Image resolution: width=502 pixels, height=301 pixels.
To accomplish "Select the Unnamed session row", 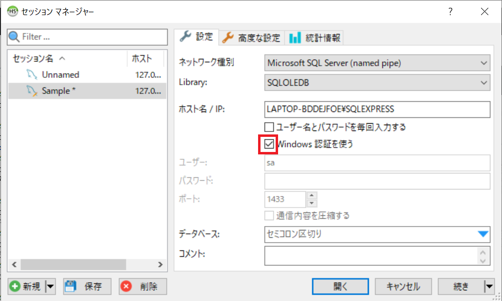I will [x=87, y=75].
